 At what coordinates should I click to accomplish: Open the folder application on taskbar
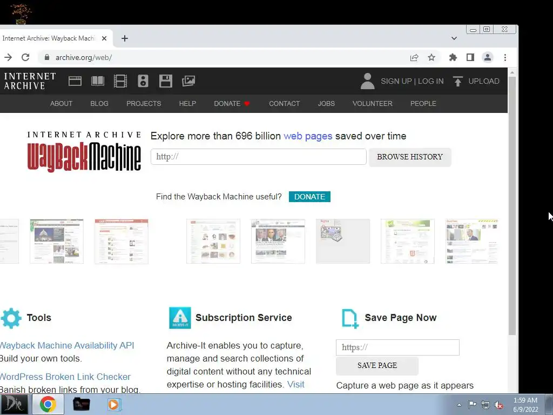click(x=81, y=404)
